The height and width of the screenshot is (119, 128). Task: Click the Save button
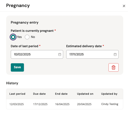click(x=17, y=67)
